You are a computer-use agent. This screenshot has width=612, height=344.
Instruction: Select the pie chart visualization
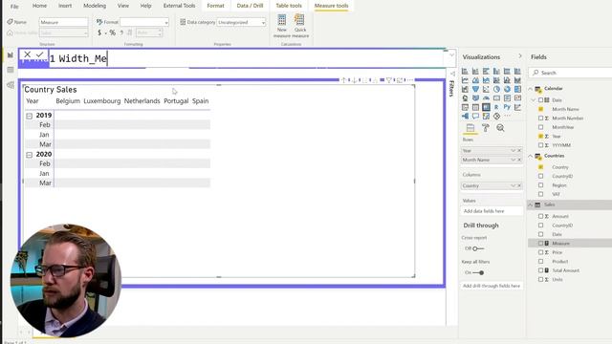click(x=496, y=89)
